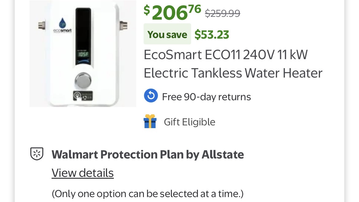Click the right pipe fitting on heater image
The width and height of the screenshot is (359, 202).
tap(123, 25)
